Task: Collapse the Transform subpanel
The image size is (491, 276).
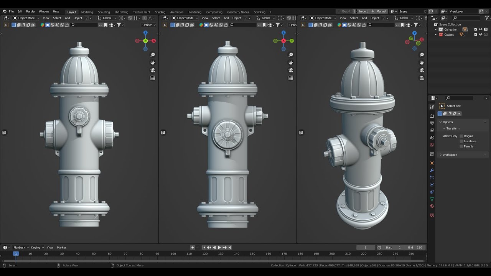Action: click(444, 128)
